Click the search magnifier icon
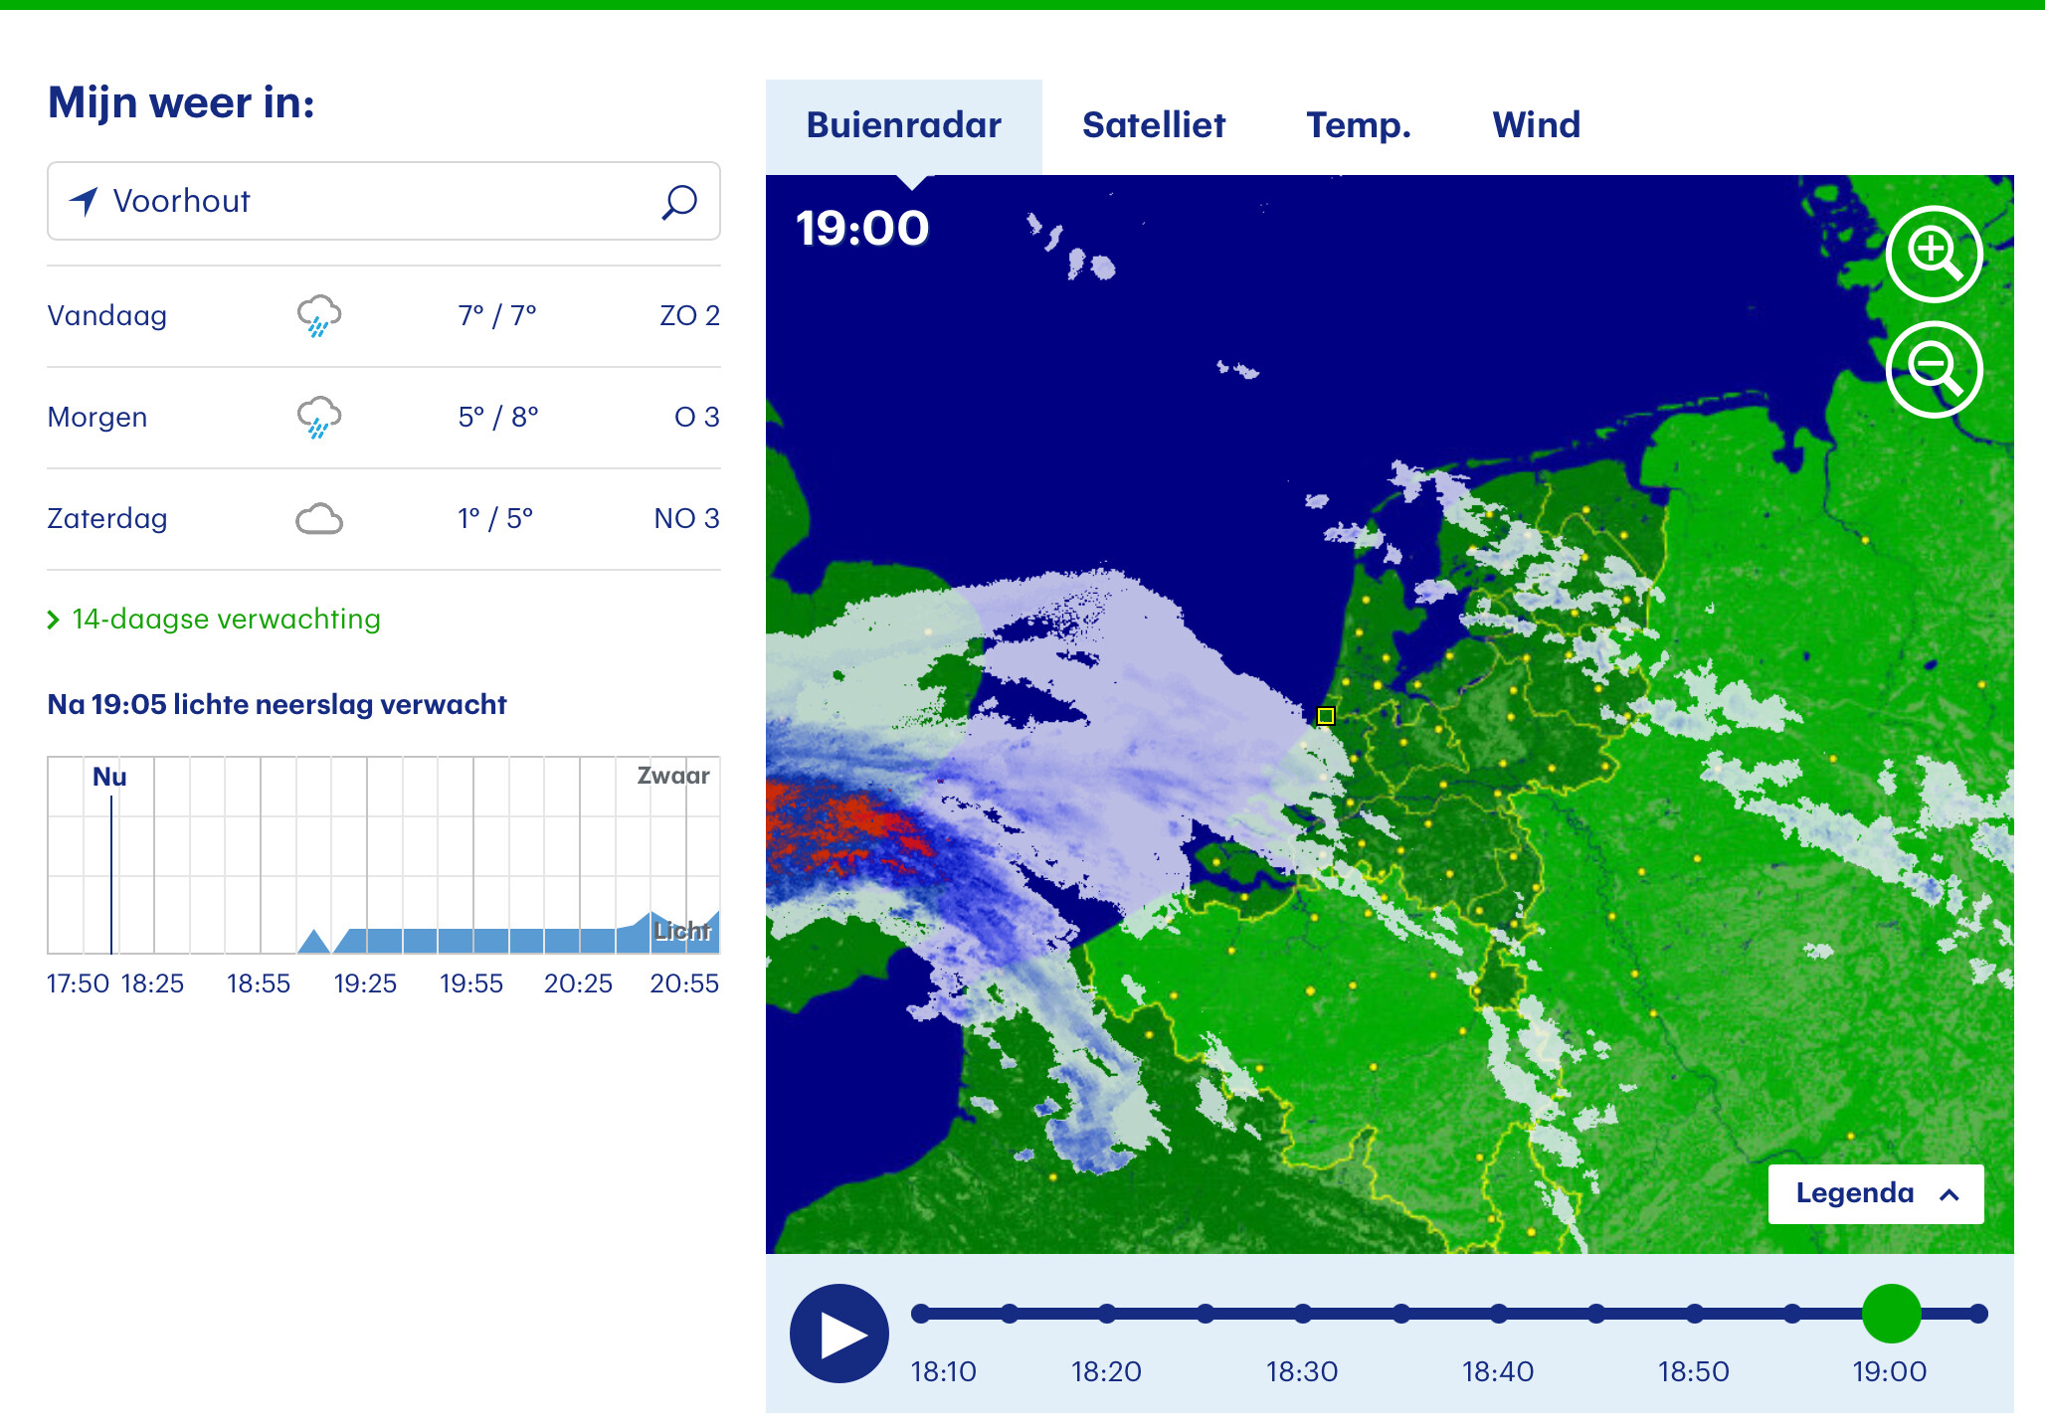Image resolution: width=2045 pixels, height=1428 pixels. tap(679, 202)
